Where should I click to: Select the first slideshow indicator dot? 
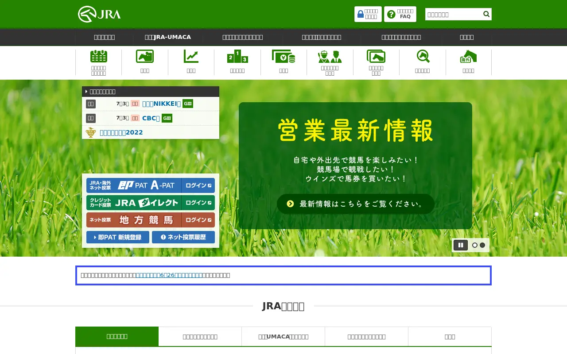point(475,245)
